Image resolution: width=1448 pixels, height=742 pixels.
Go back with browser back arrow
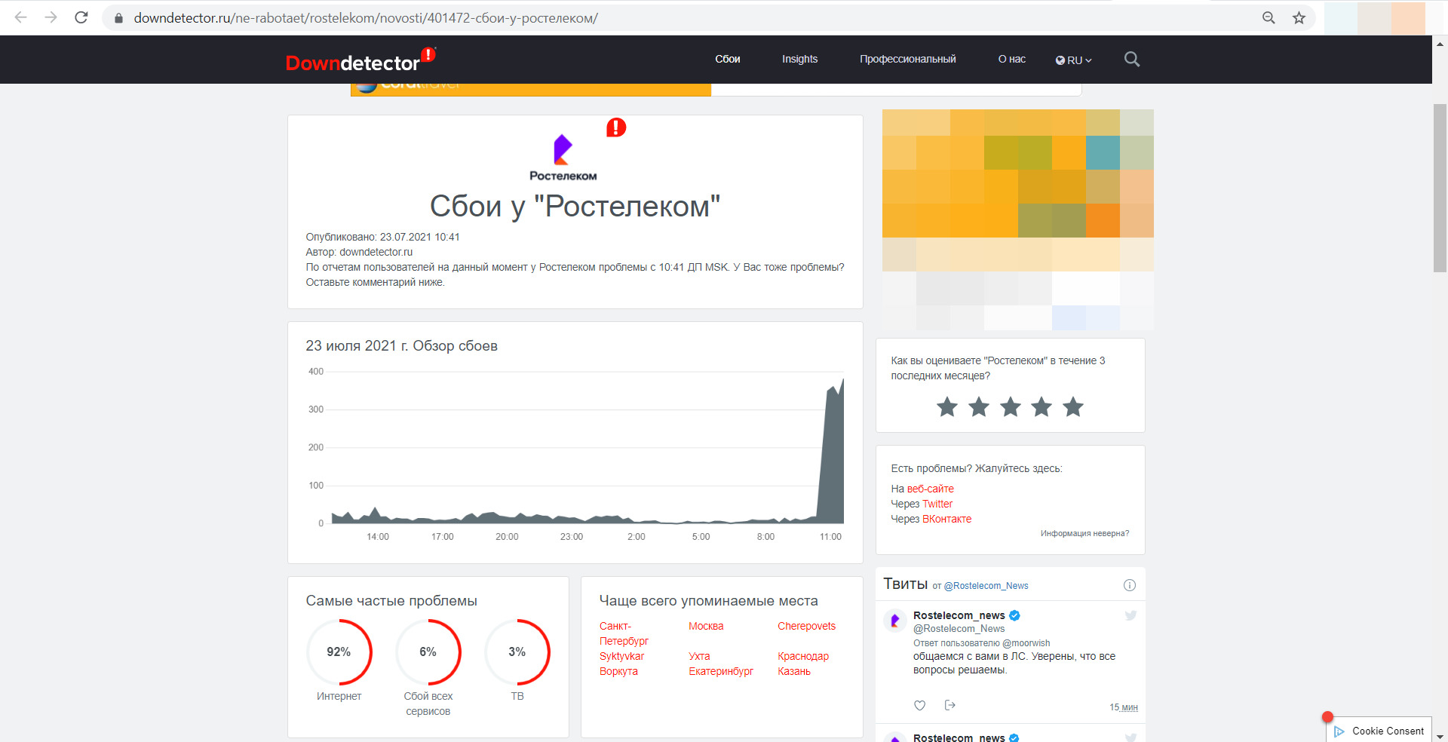(x=20, y=17)
